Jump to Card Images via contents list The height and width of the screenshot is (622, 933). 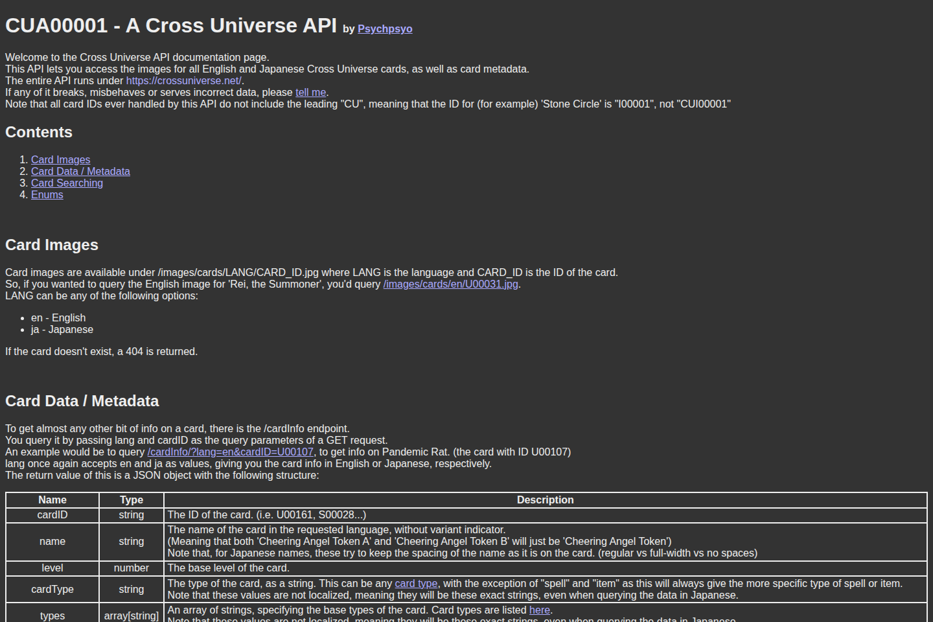60,159
